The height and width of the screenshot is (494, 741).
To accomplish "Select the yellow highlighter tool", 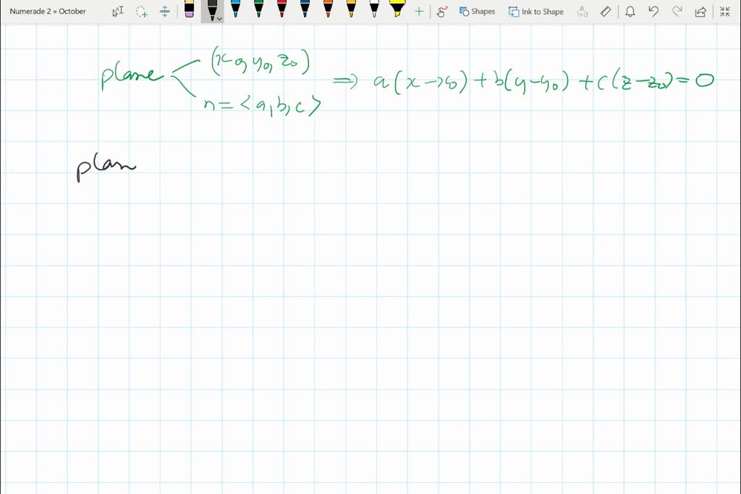I will coord(397,12).
